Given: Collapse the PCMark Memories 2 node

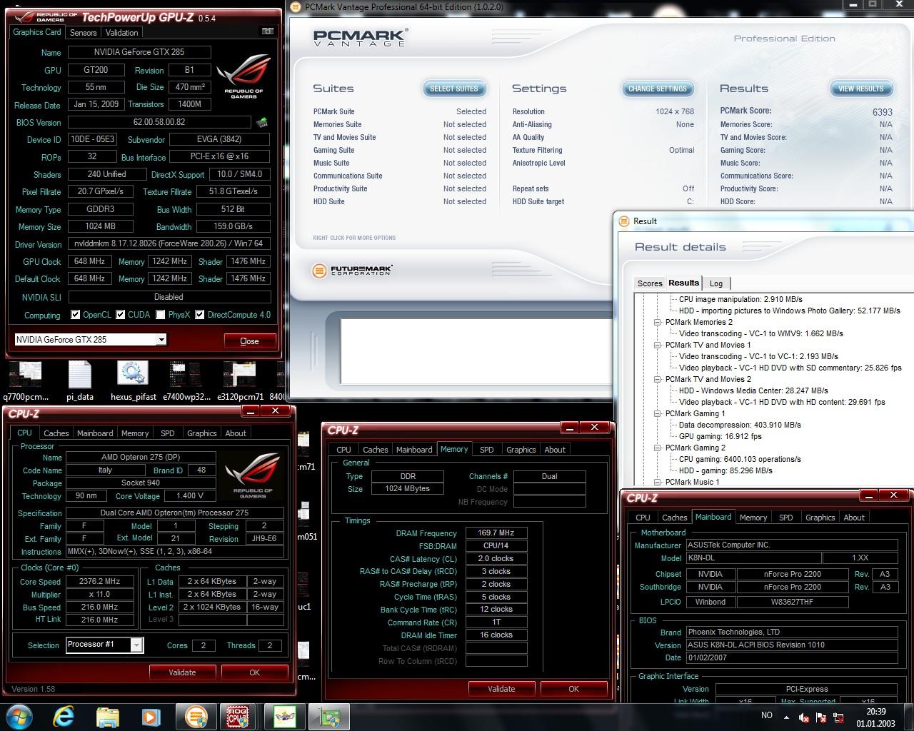Looking at the screenshot, I should point(658,322).
